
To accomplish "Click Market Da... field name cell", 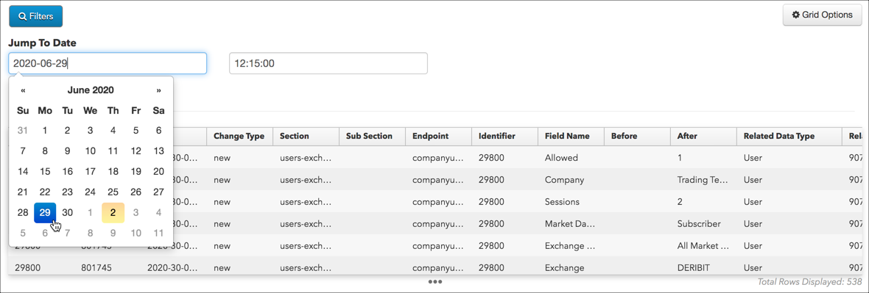I will coord(571,224).
